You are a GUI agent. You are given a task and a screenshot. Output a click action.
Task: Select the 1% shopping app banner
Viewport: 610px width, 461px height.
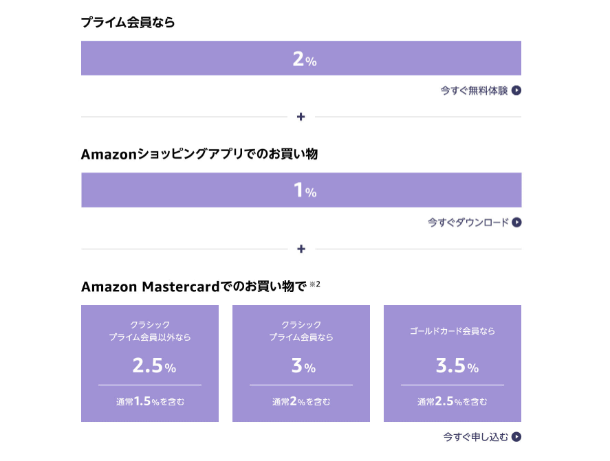coord(301,190)
